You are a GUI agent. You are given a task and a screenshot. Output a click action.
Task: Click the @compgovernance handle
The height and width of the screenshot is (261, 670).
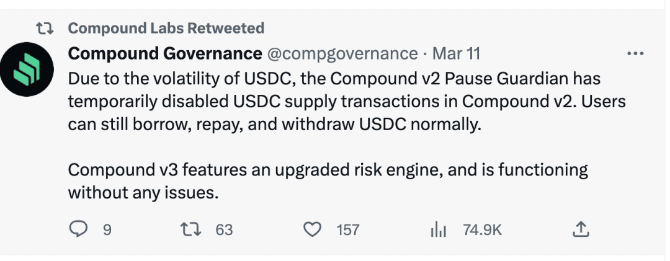[x=342, y=54]
